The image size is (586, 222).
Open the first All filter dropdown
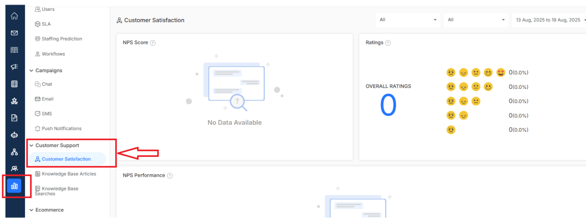(x=408, y=20)
